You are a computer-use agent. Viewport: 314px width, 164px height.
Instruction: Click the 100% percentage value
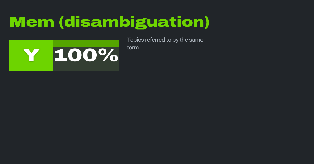coord(86,55)
